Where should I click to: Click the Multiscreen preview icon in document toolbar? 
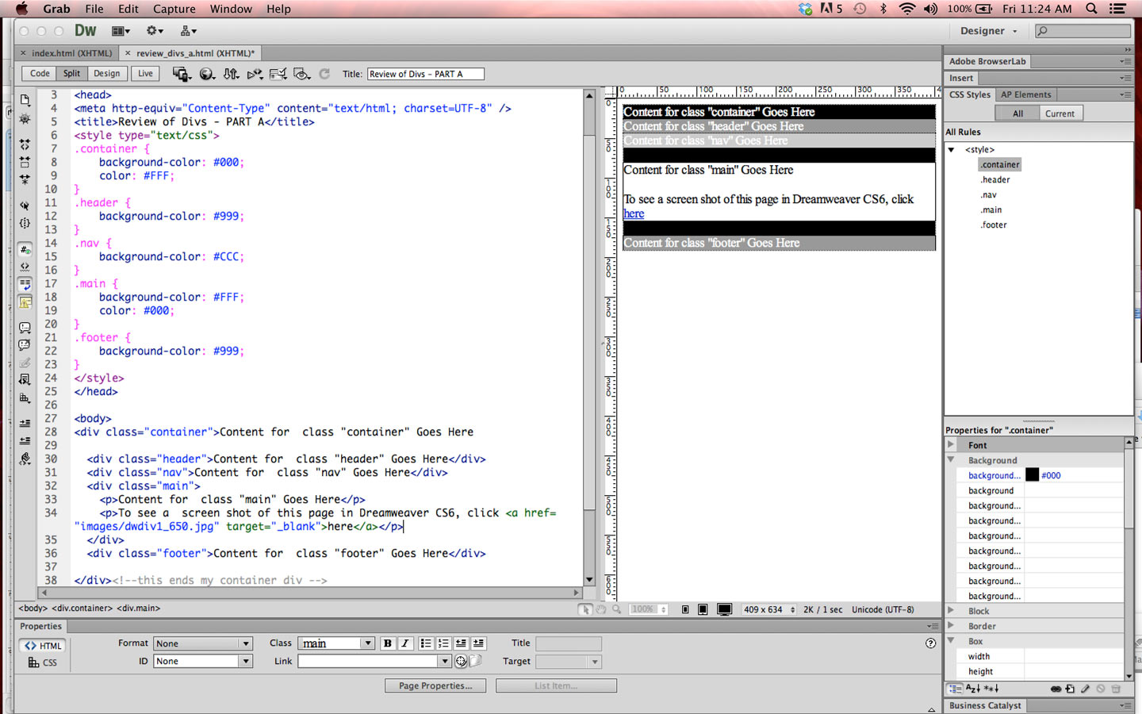[x=181, y=74]
